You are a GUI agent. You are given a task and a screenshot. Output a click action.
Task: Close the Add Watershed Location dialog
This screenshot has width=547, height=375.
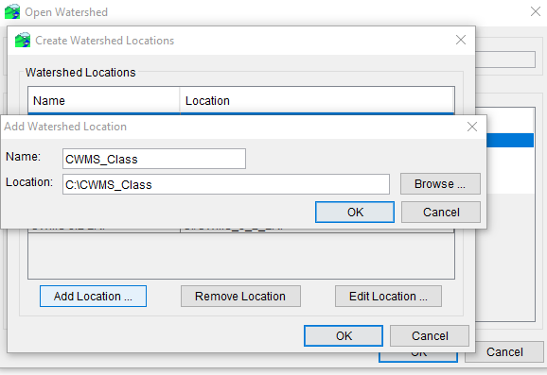(472, 127)
